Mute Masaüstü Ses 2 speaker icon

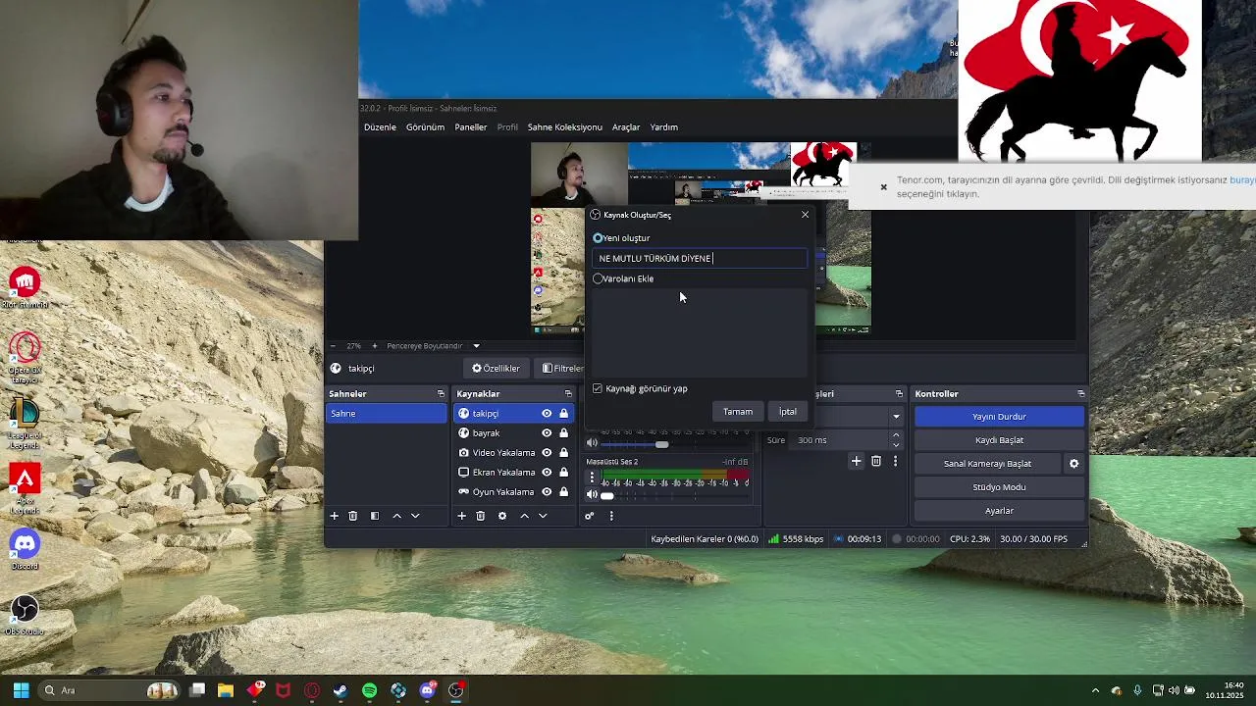592,495
